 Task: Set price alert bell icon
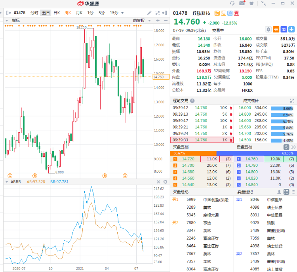(268, 30)
